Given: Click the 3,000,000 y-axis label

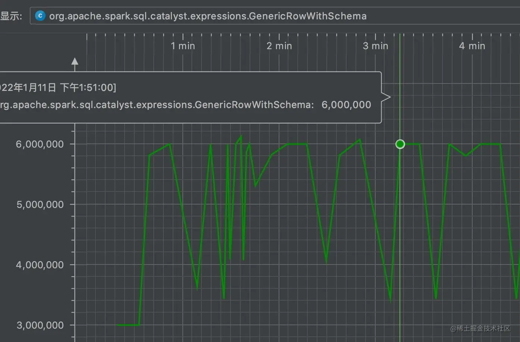Looking at the screenshot, I should (x=40, y=325).
